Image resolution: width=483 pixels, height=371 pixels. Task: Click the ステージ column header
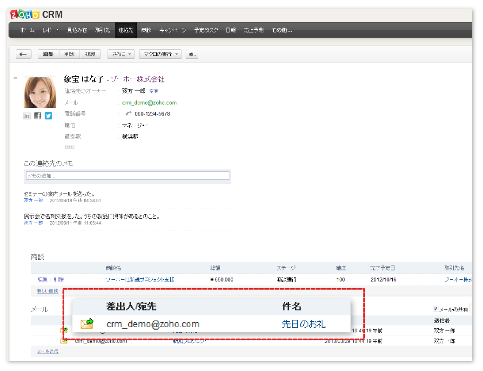(x=286, y=268)
